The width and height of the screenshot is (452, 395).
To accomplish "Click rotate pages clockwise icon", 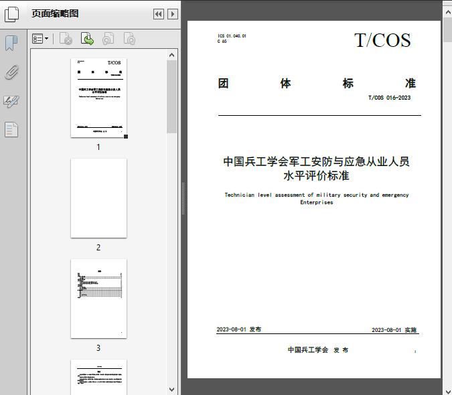I will (129, 39).
